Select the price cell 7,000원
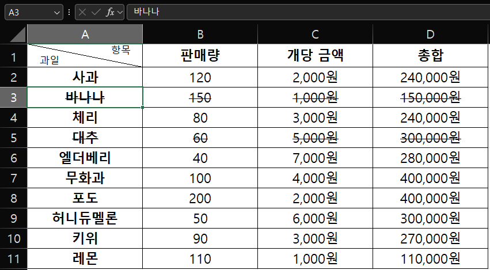The image size is (490, 270). (315, 158)
